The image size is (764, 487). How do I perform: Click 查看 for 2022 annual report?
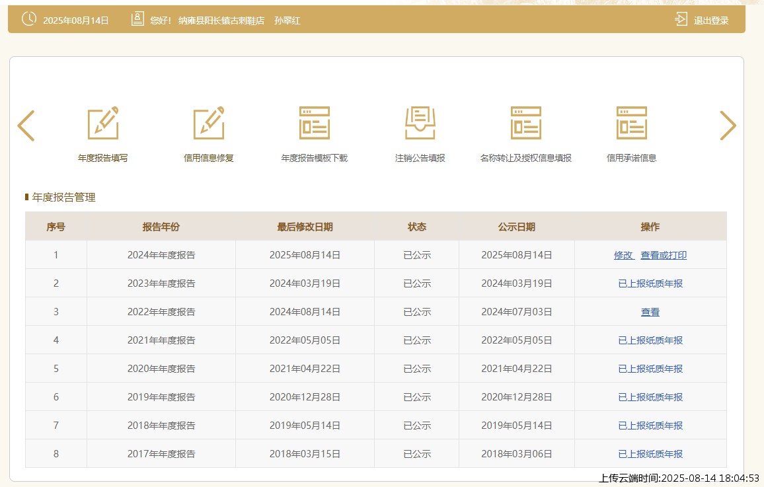click(x=650, y=312)
